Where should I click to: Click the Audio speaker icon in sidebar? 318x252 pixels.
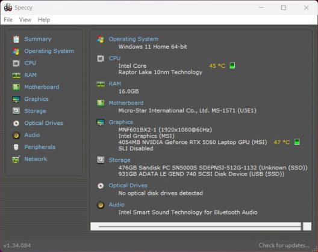[16, 135]
